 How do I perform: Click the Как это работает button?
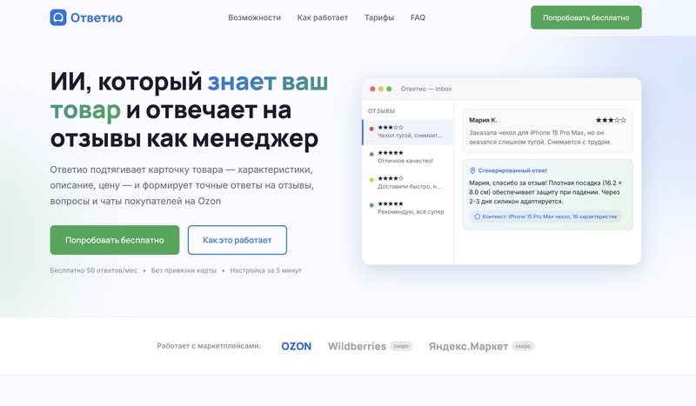[x=237, y=240]
